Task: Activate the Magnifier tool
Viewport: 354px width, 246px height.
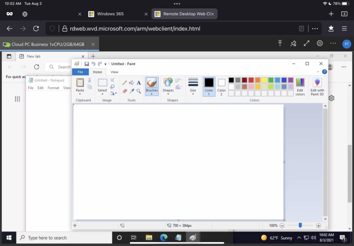Action: tap(138, 91)
